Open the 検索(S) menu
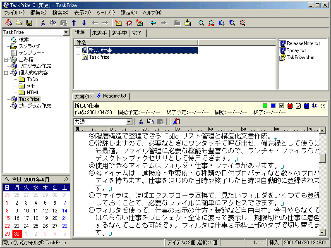331x248 pixels. (60, 13)
